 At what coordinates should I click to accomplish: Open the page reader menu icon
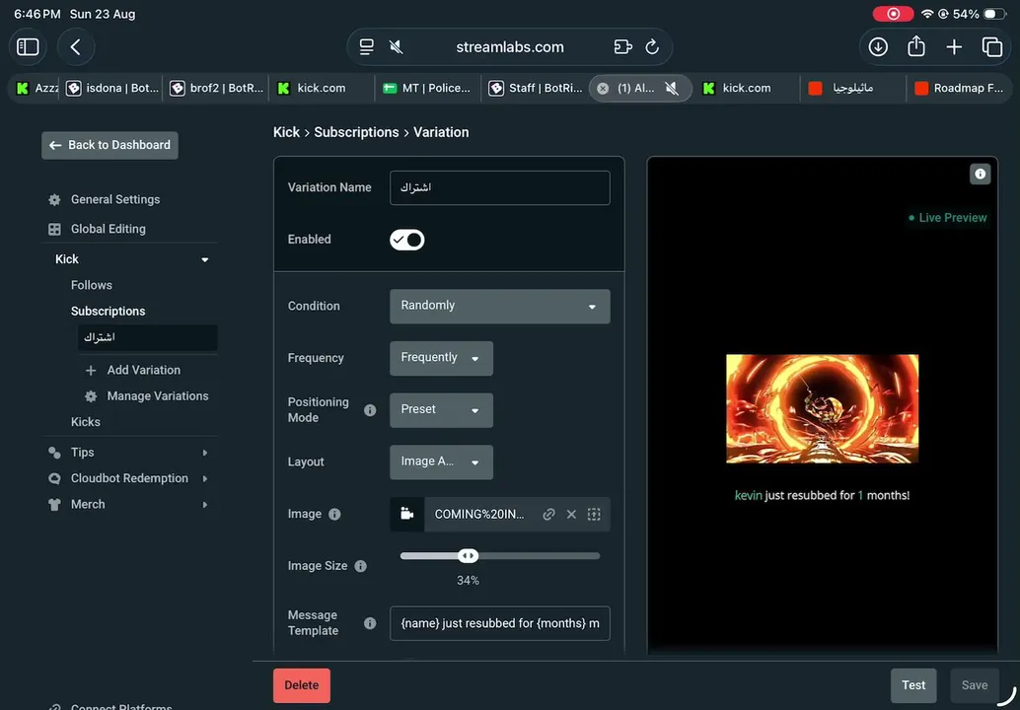367,46
